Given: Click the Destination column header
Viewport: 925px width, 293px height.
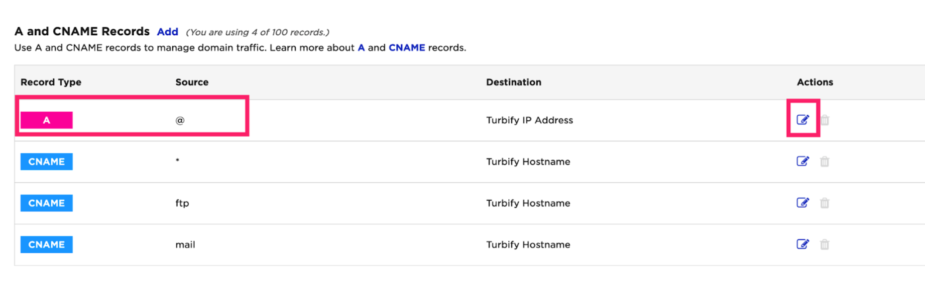Looking at the screenshot, I should 513,82.
